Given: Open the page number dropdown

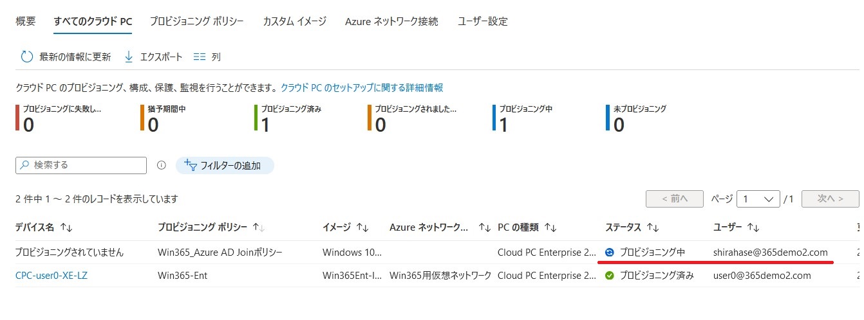Looking at the screenshot, I should 758,199.
